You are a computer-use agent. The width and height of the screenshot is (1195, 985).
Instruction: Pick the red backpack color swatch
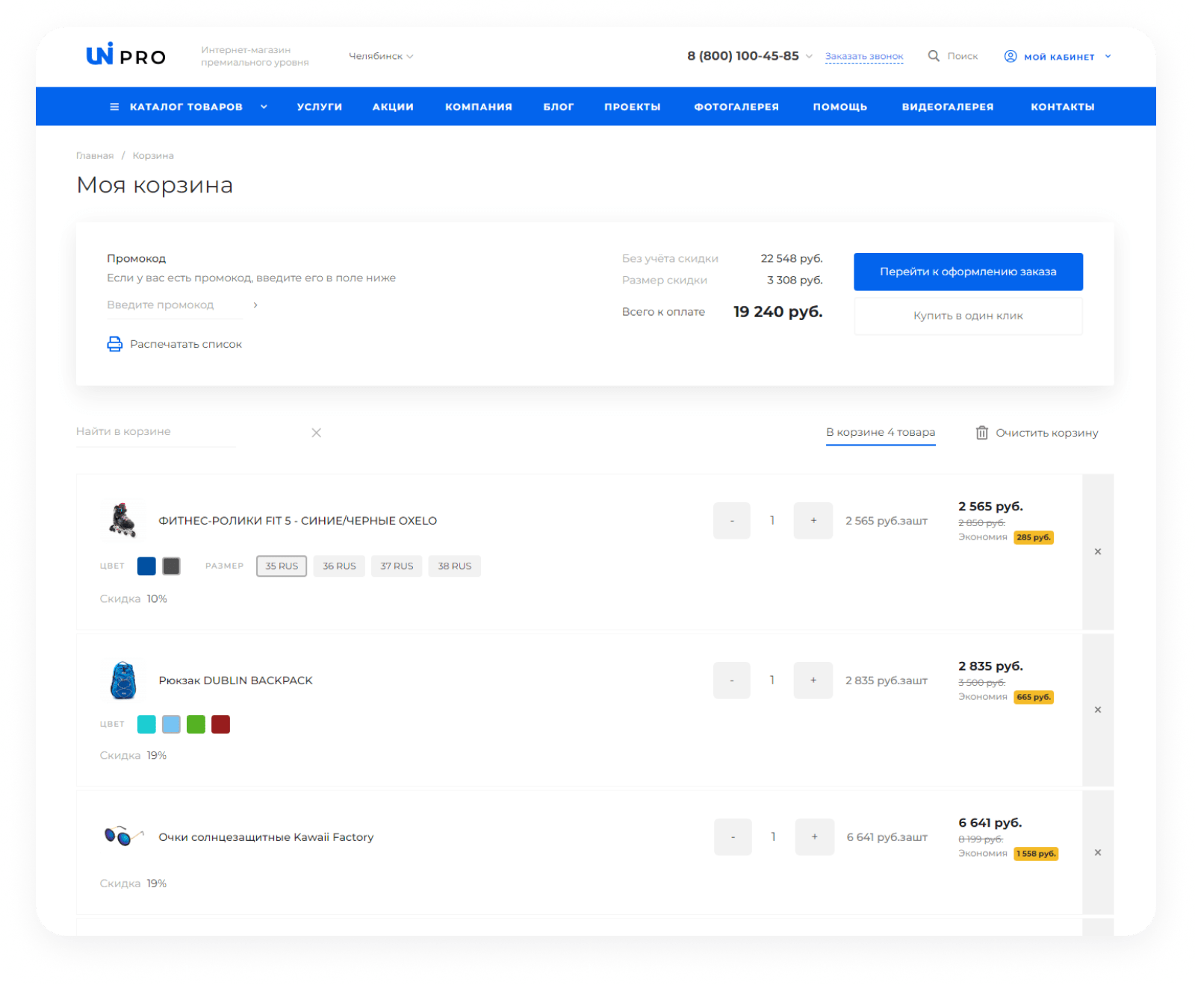(x=220, y=725)
